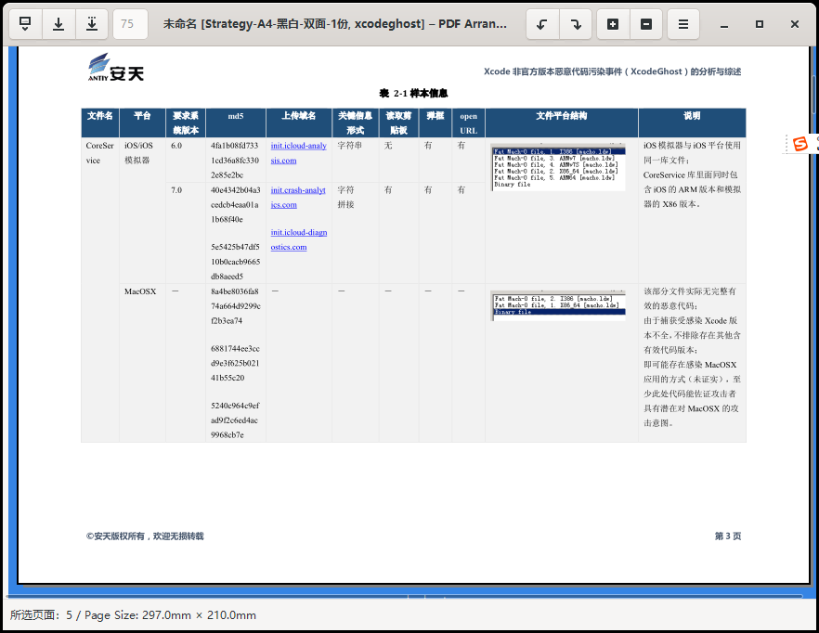Click the XcodeGhost report header title

coord(612,71)
